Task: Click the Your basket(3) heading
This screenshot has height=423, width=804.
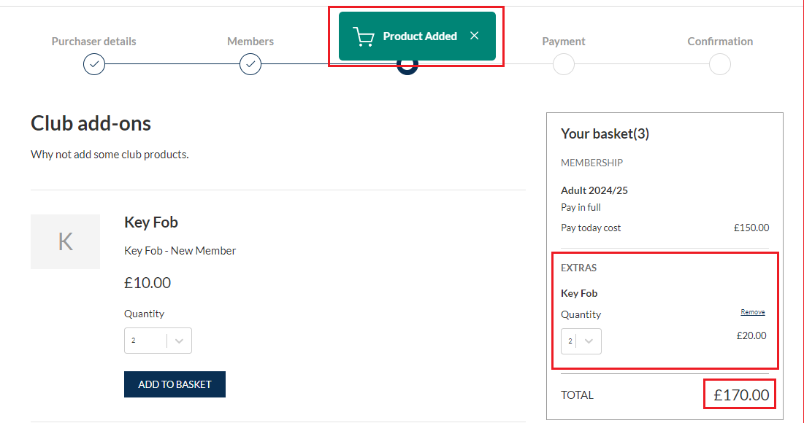Action: 605,133
